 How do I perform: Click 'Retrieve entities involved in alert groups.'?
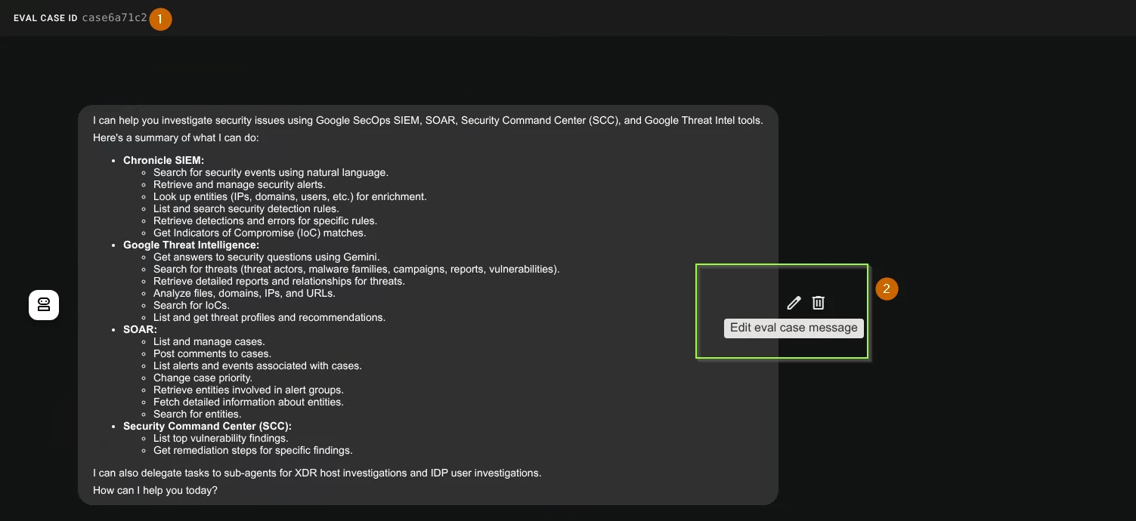tap(249, 390)
